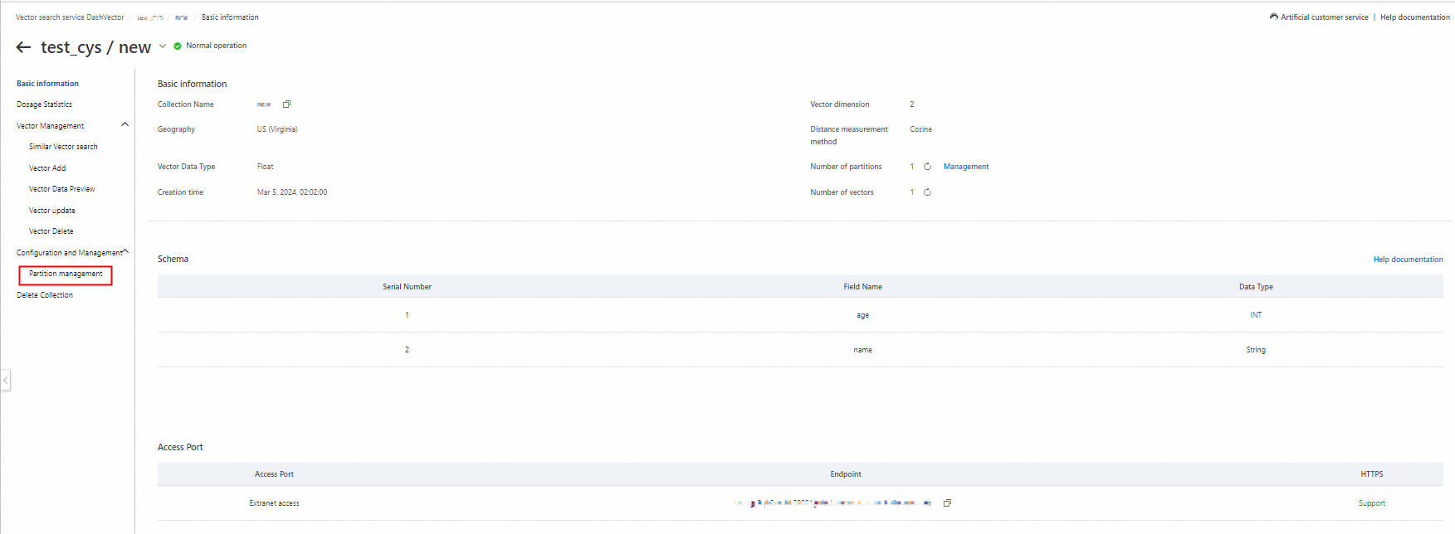Select the age field name cell
This screenshot has height=534, width=1455.
(x=862, y=315)
